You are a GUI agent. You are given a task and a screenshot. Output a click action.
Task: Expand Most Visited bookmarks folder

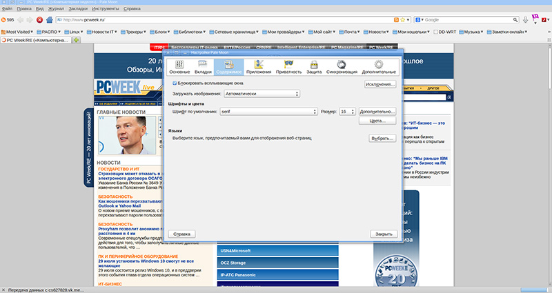point(17,32)
